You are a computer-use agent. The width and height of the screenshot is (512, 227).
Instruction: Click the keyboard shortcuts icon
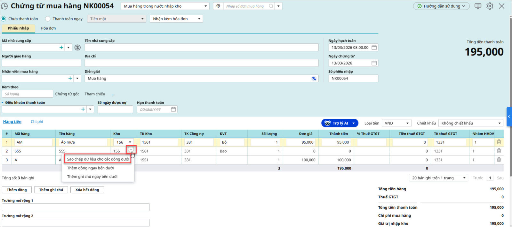pos(478,6)
